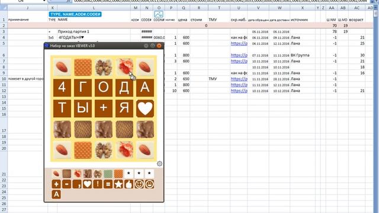This screenshot has width=379, height=213.
Task: Select column AA header
Action: (x=332, y=8)
